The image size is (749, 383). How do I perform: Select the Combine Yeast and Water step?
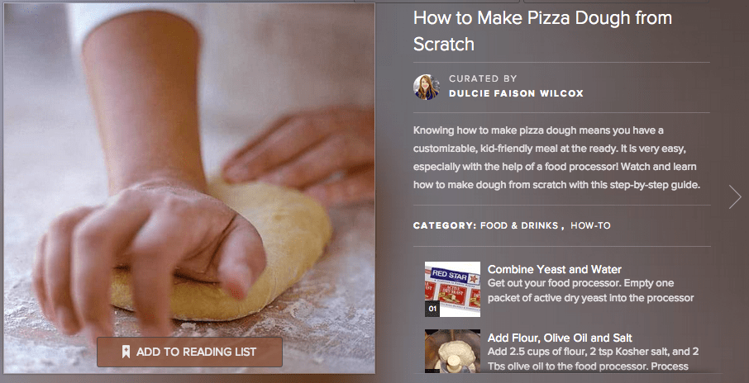tap(554, 269)
